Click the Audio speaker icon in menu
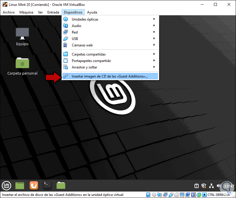Viewport: 236px width, 198px height. (65, 26)
